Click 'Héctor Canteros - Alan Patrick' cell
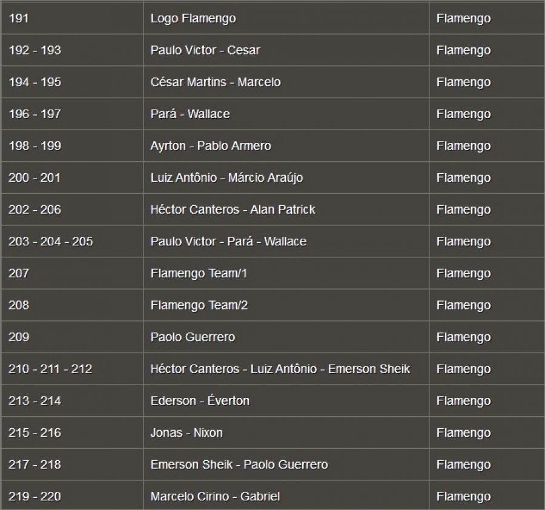Screen dimensions: 545x510 233,210
